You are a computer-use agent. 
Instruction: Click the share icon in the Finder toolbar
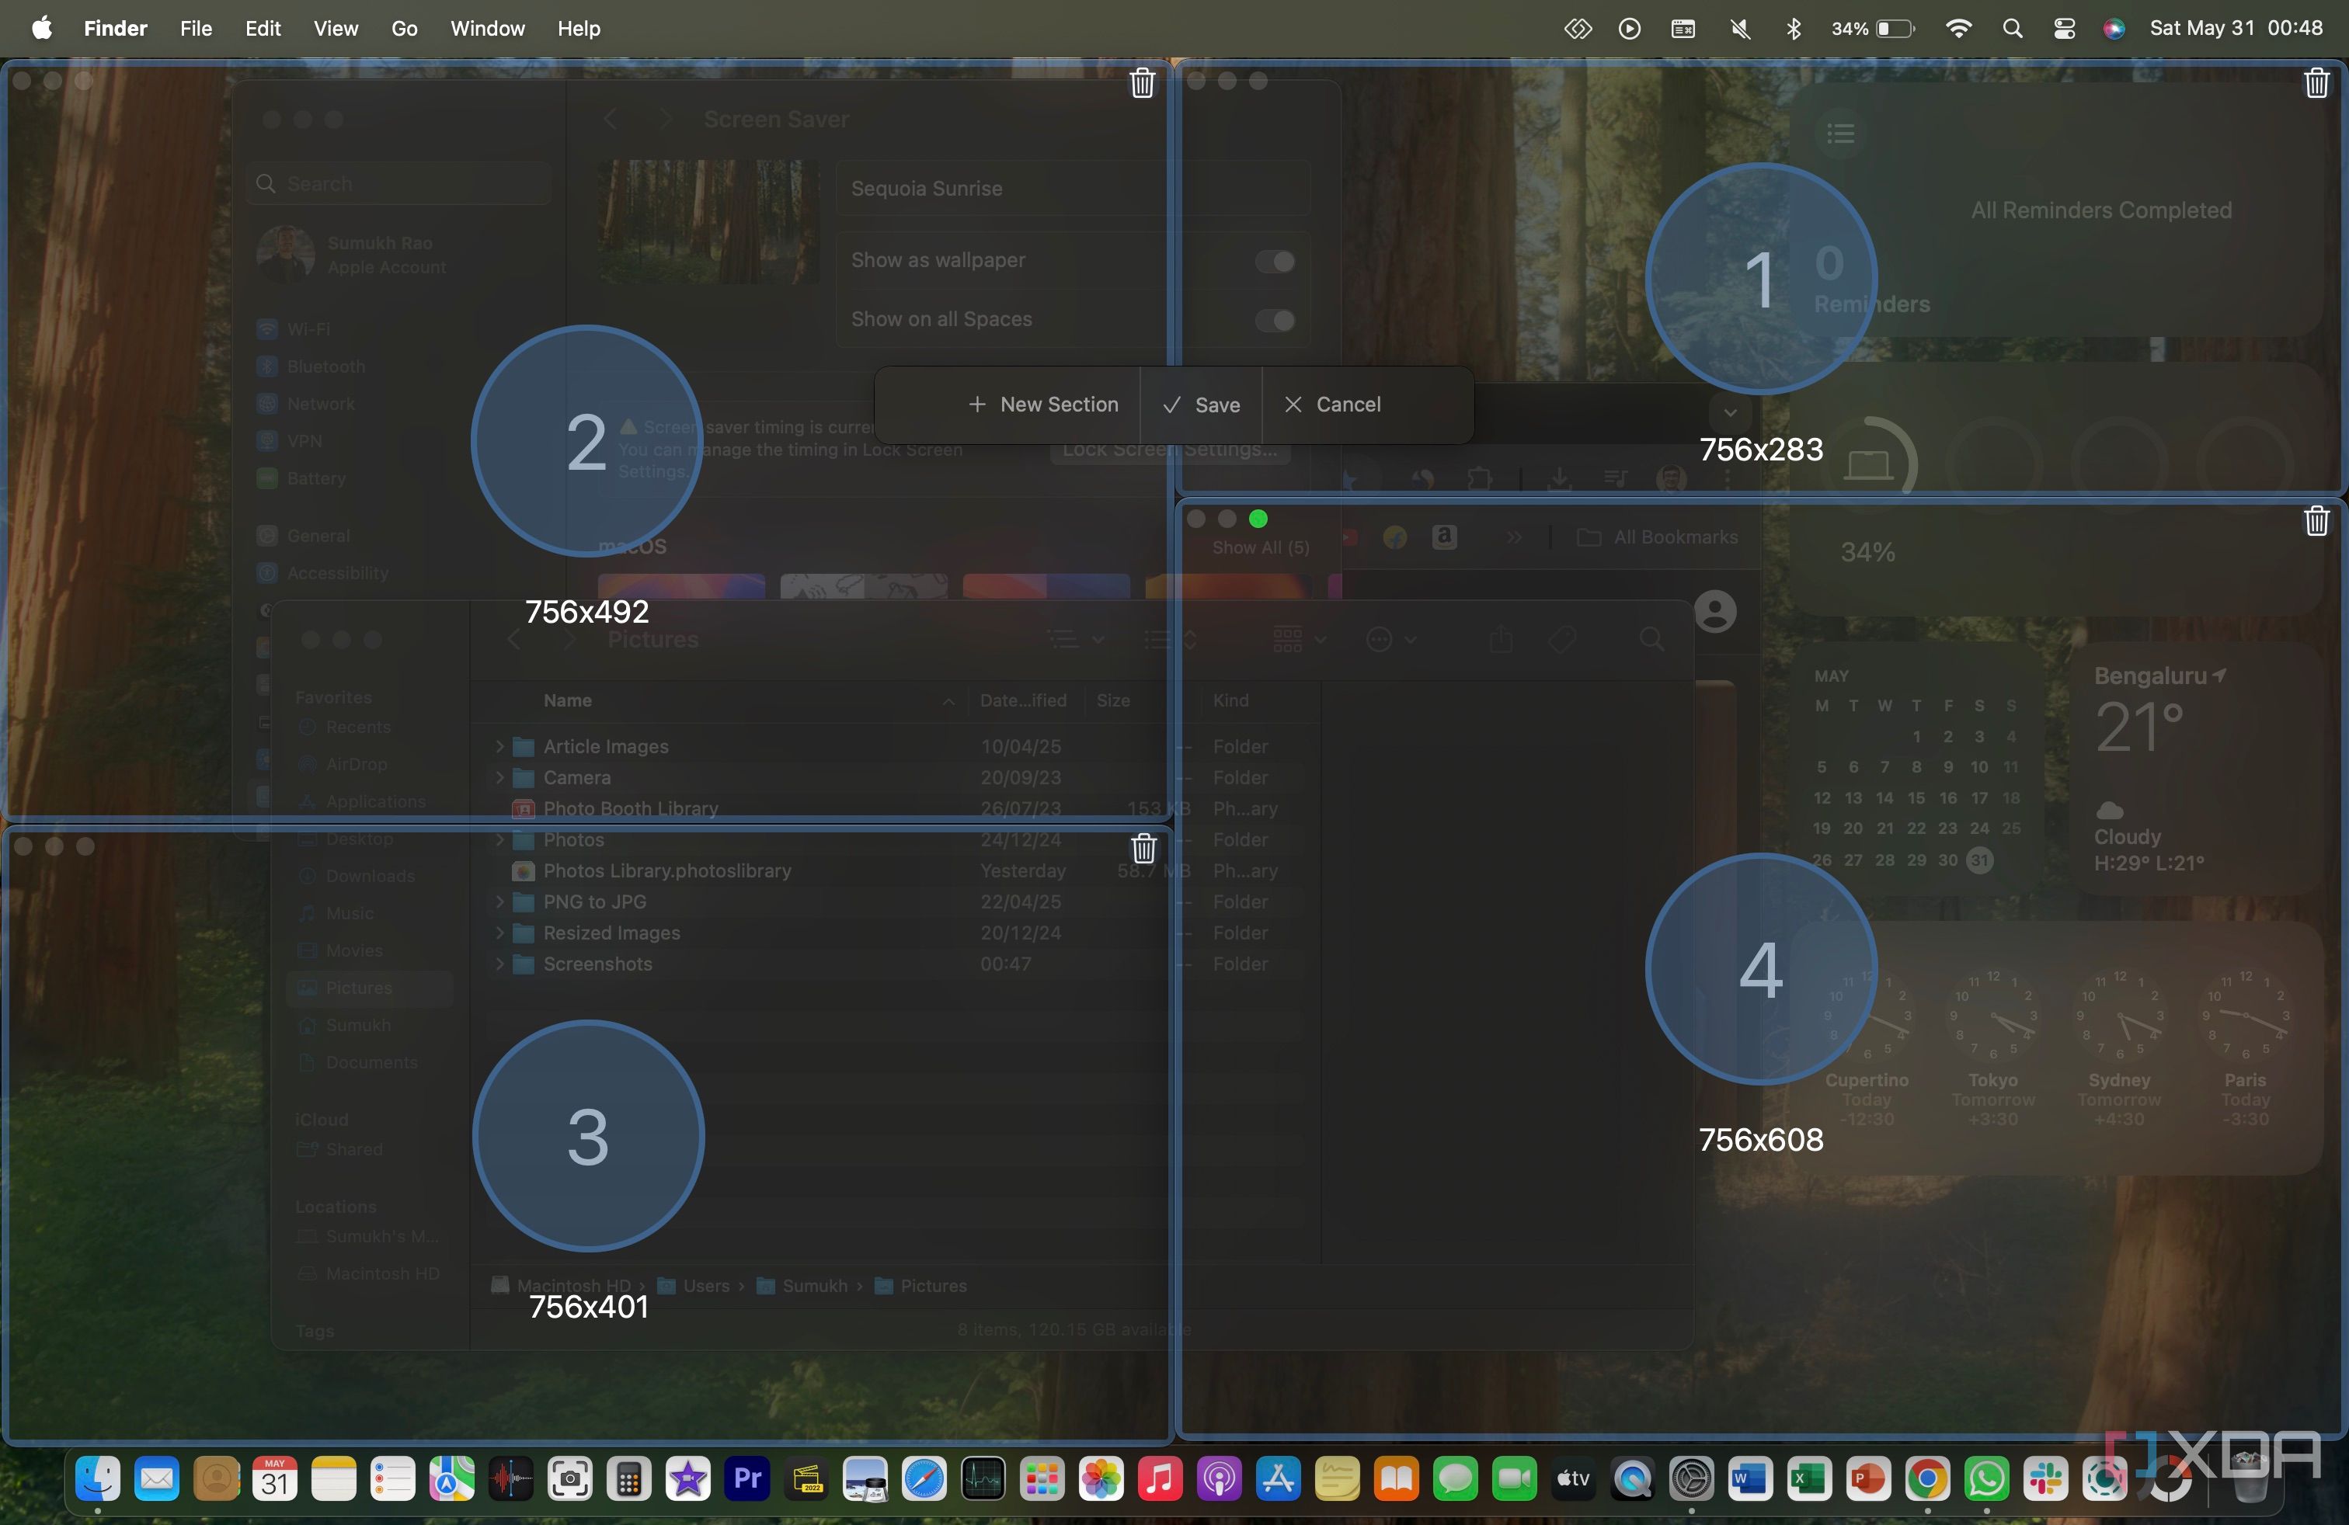(1502, 639)
